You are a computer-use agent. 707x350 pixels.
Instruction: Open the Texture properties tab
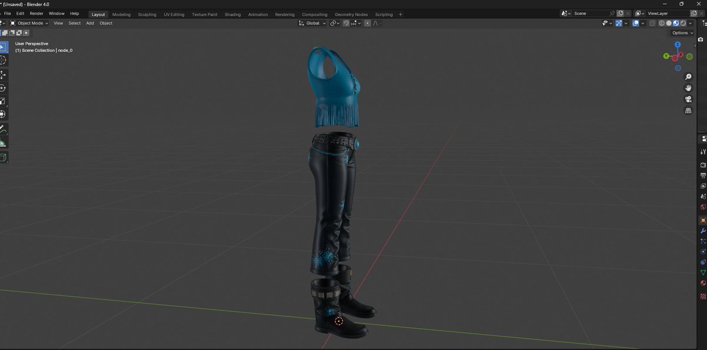pos(703,296)
